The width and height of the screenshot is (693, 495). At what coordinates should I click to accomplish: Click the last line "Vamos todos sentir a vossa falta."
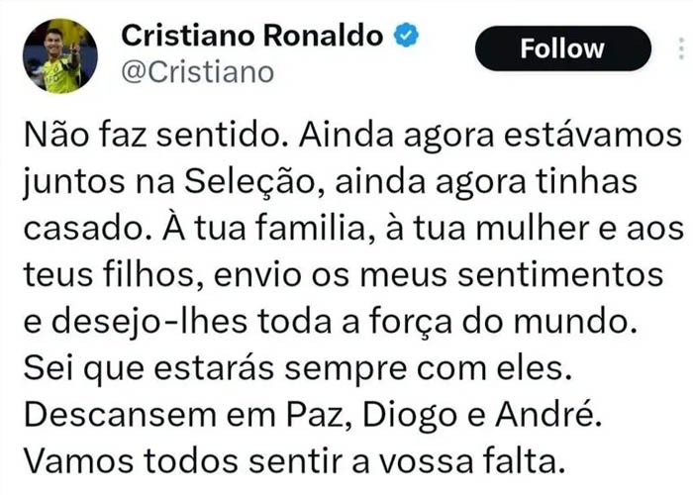point(295,462)
